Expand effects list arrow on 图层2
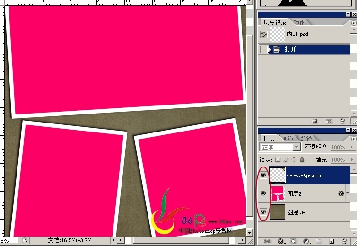 (348, 193)
